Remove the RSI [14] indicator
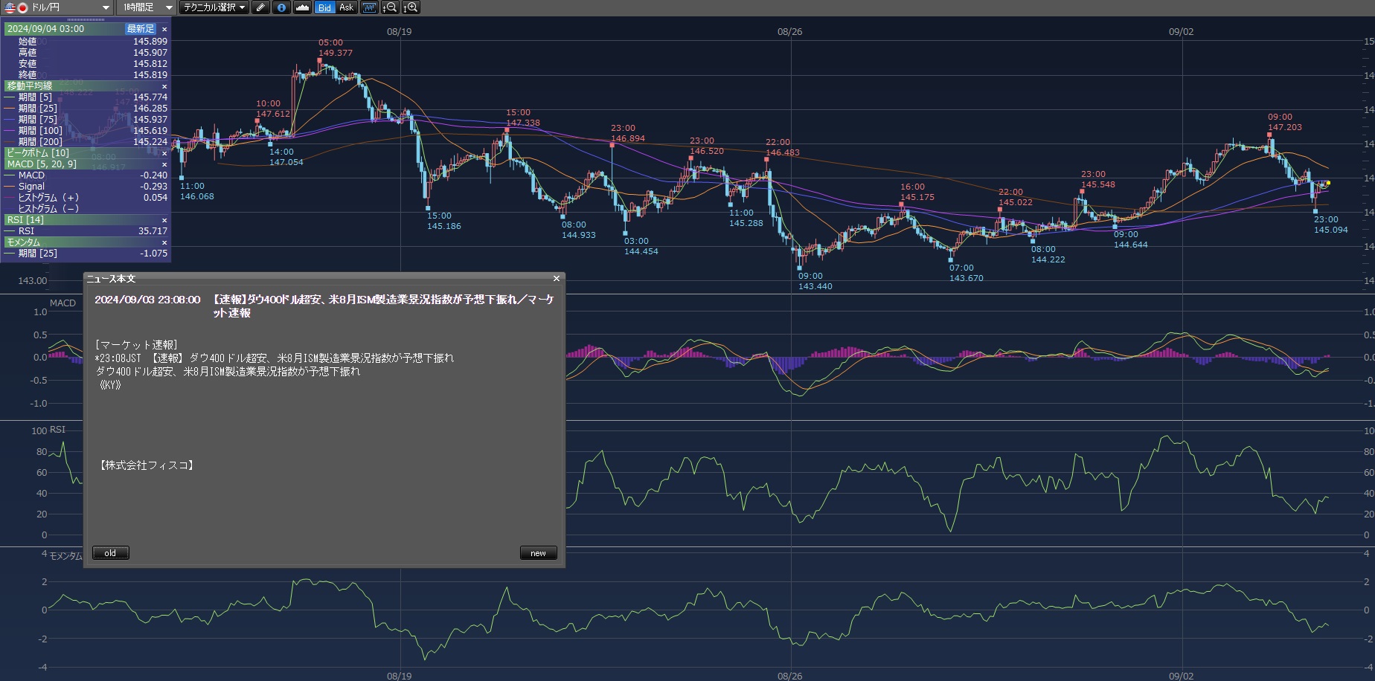 (164, 220)
